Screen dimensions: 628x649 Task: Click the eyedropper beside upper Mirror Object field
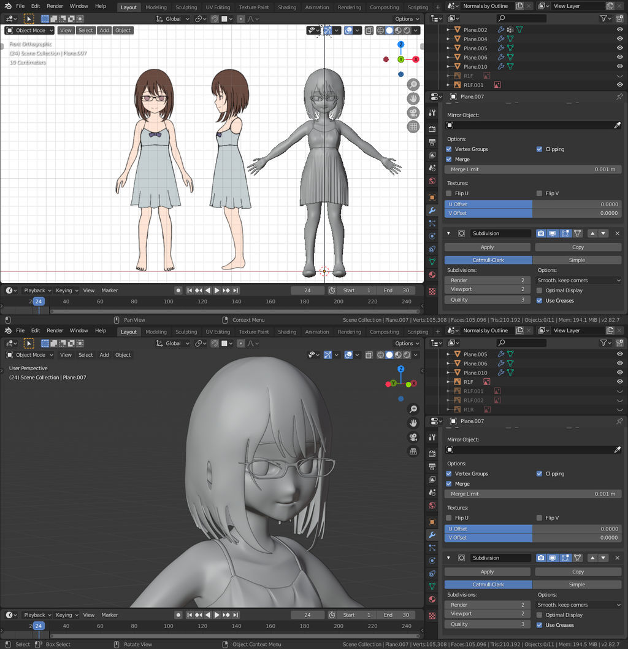tap(618, 125)
